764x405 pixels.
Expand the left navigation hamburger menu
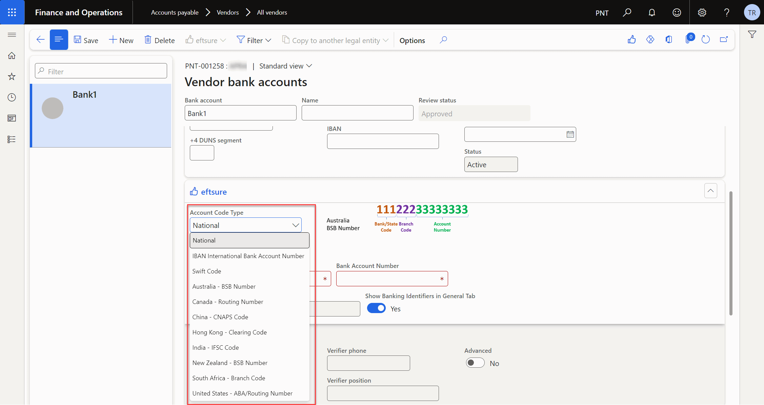[x=12, y=35]
